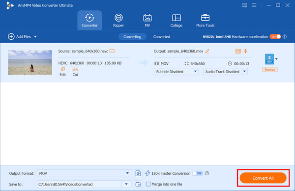Open the edit metadata ID icon
Image resolution: width=295 pixels, height=191 pixels.
click(x=238, y=51)
